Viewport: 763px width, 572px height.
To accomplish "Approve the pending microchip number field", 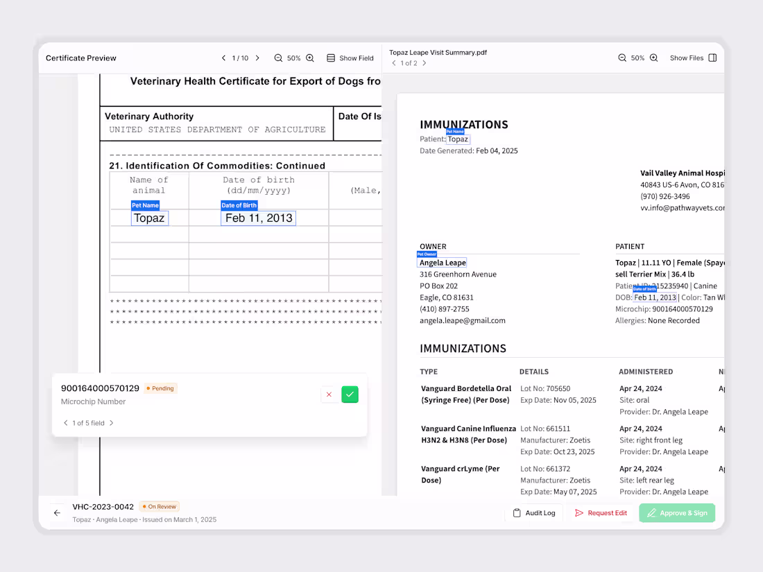I will coord(350,394).
